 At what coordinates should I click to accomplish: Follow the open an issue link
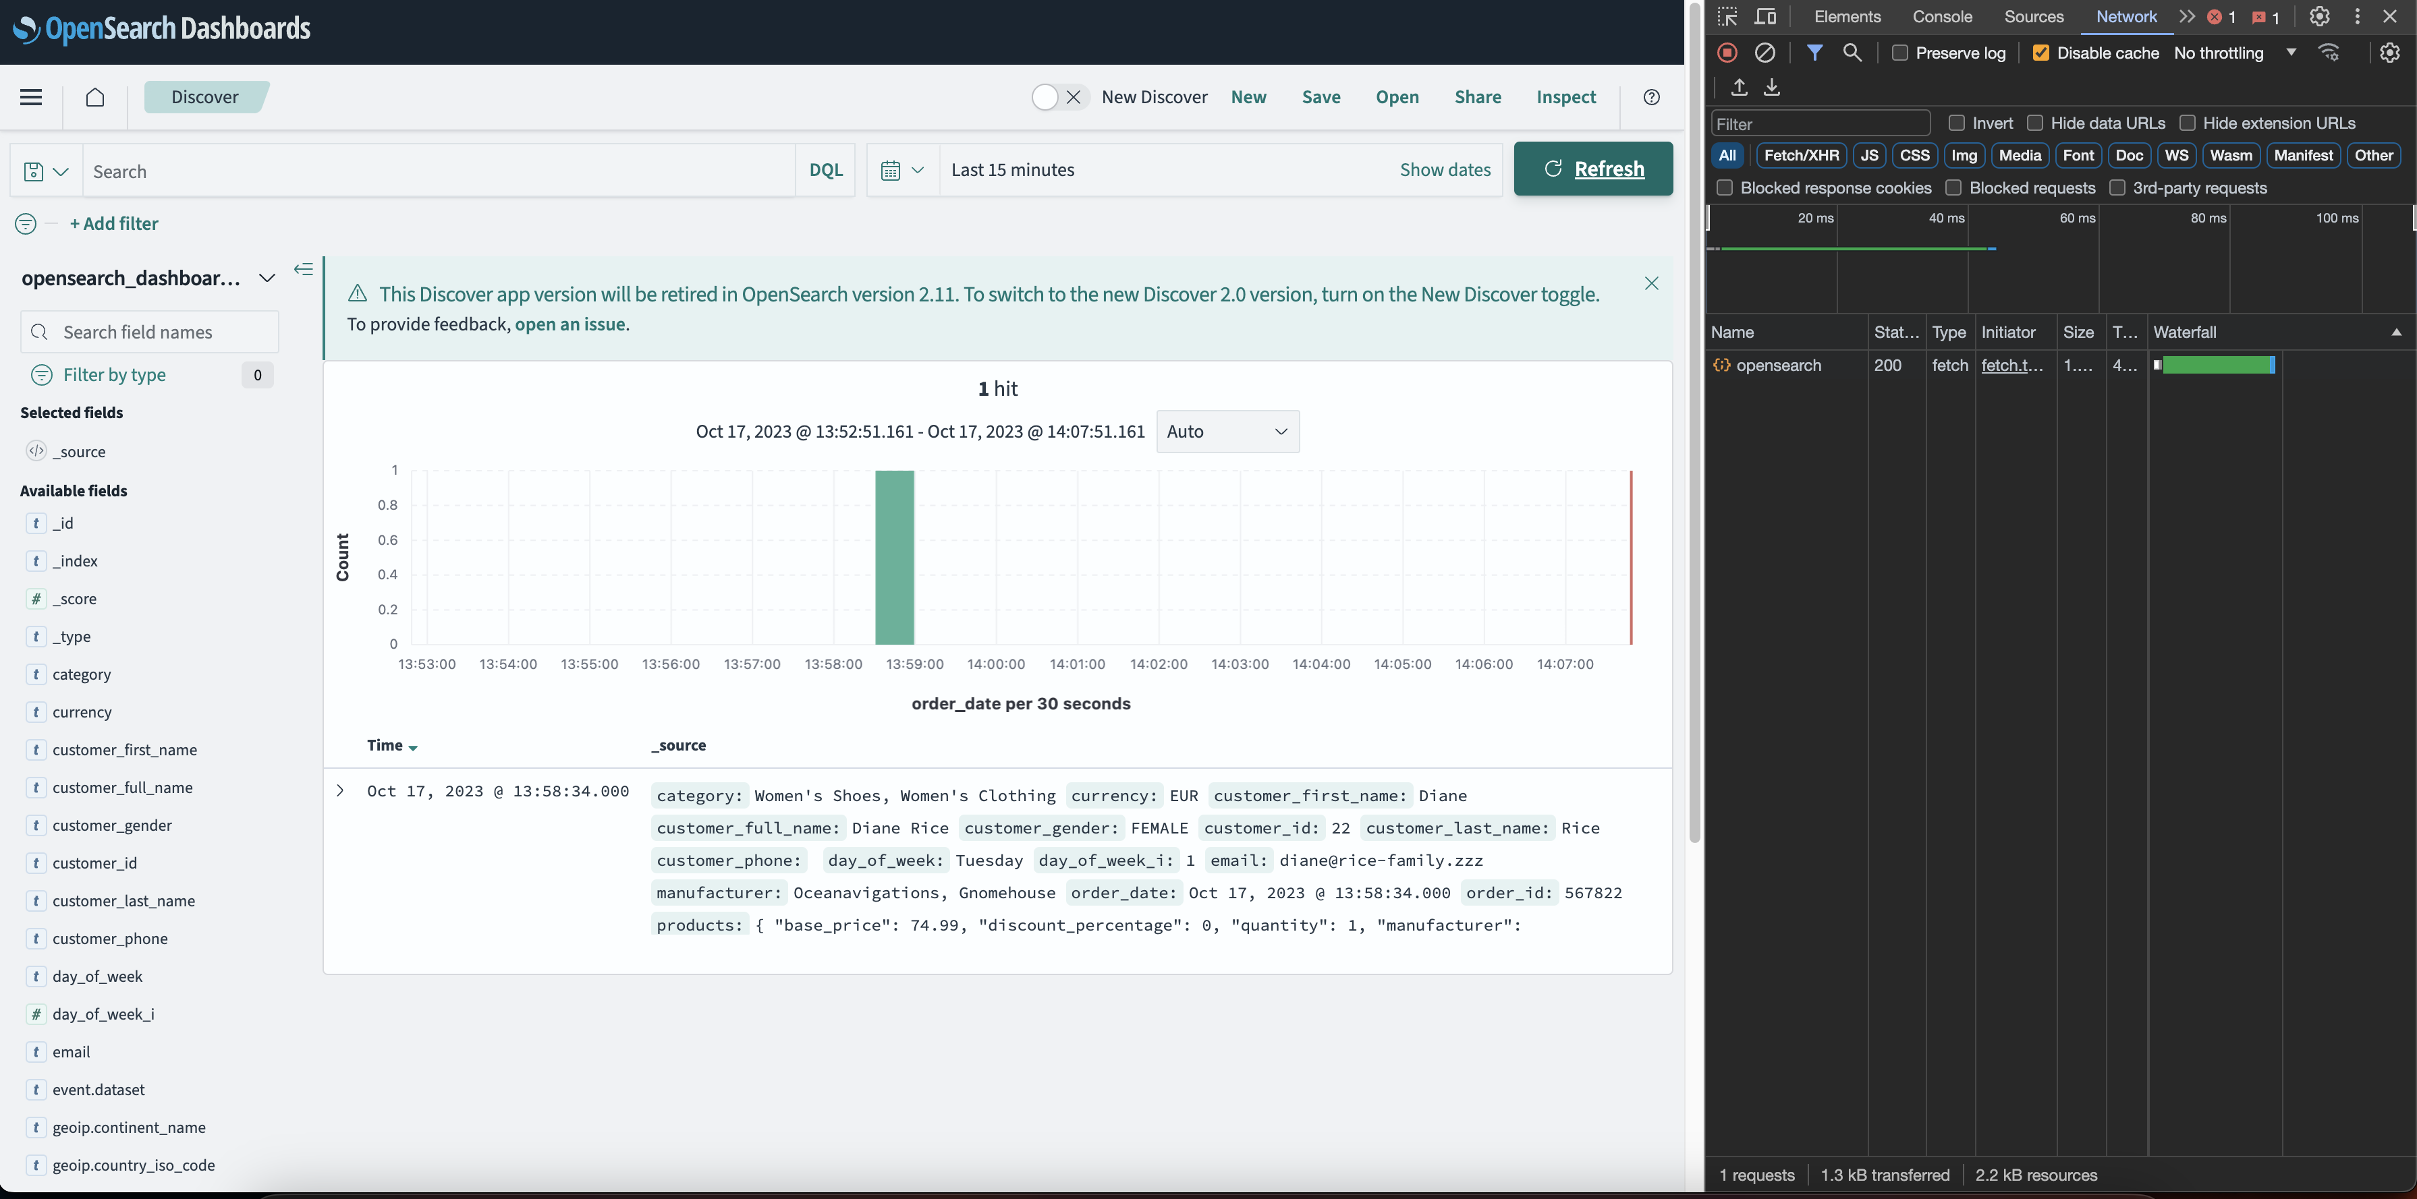(569, 324)
